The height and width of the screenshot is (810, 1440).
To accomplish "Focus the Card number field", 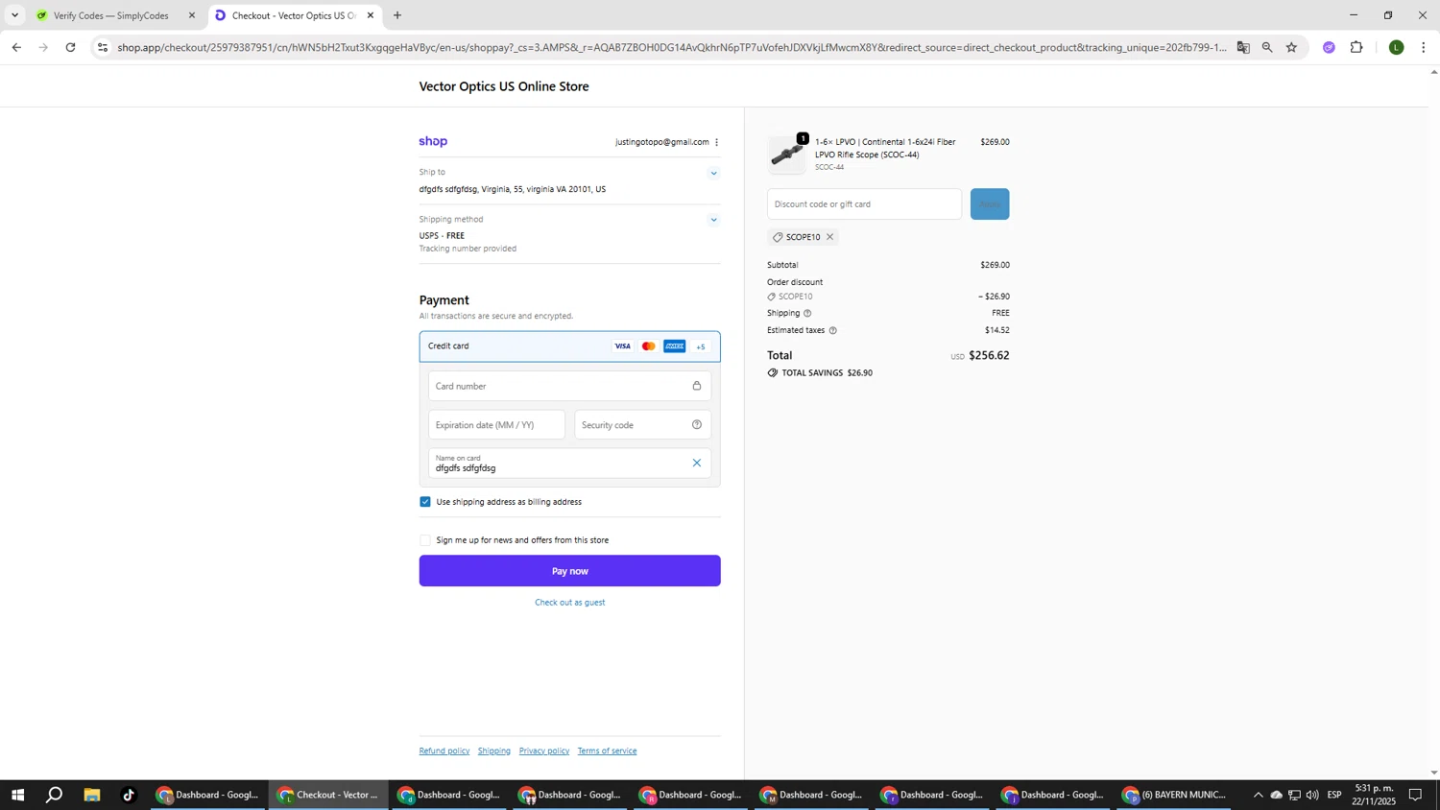I will (x=569, y=386).
